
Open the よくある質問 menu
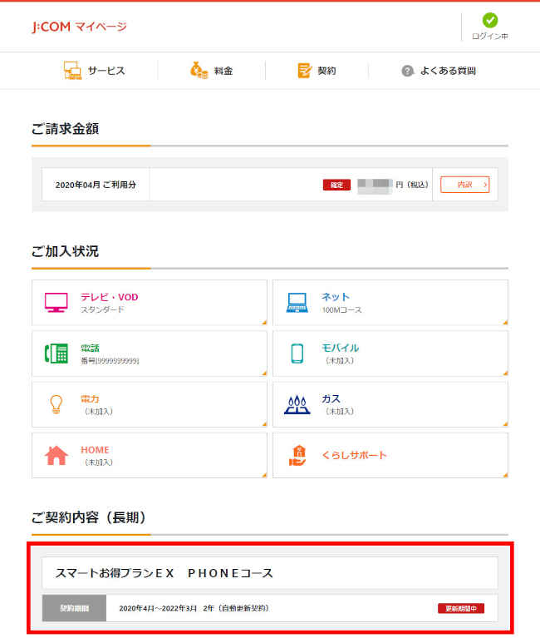[x=439, y=71]
